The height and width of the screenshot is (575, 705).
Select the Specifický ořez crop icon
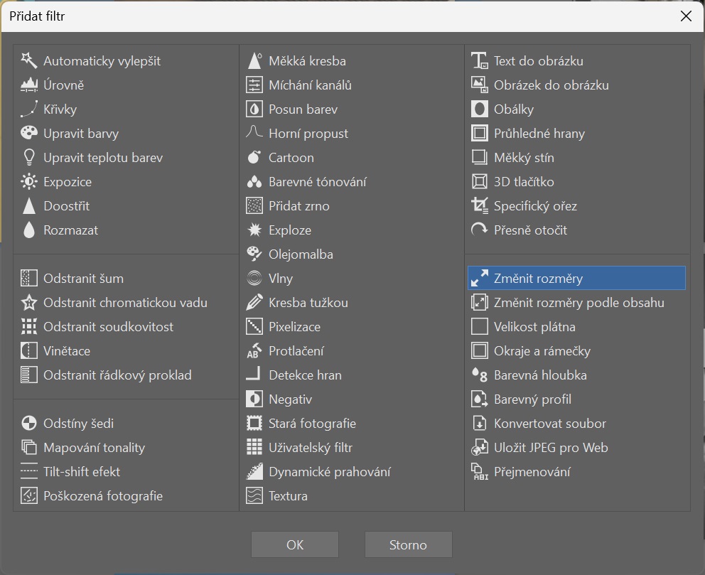[480, 206]
